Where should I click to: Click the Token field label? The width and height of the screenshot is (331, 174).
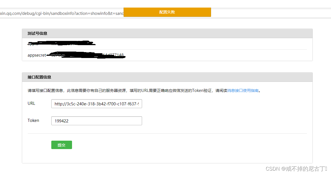tap(33, 120)
